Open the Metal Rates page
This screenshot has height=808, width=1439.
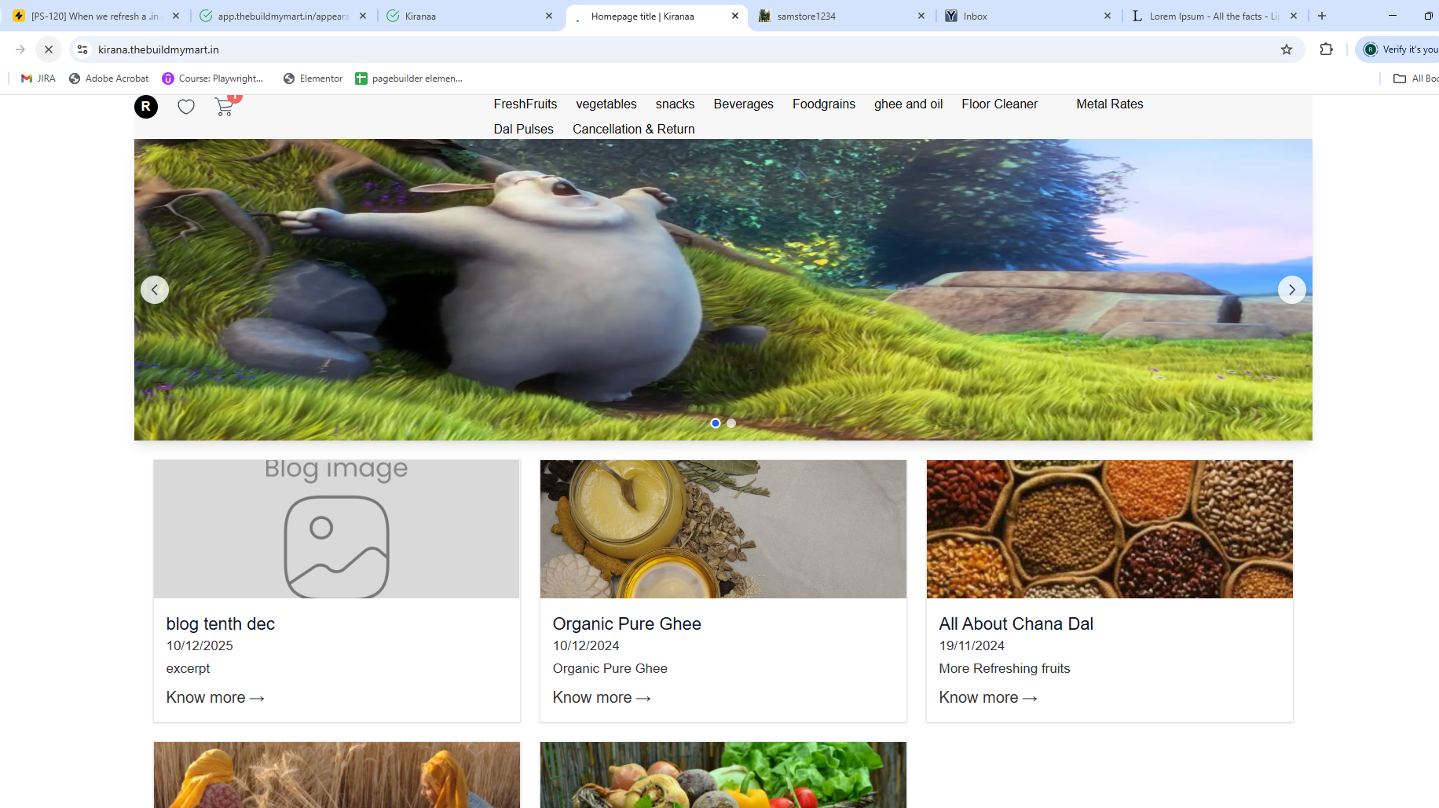tap(1110, 104)
